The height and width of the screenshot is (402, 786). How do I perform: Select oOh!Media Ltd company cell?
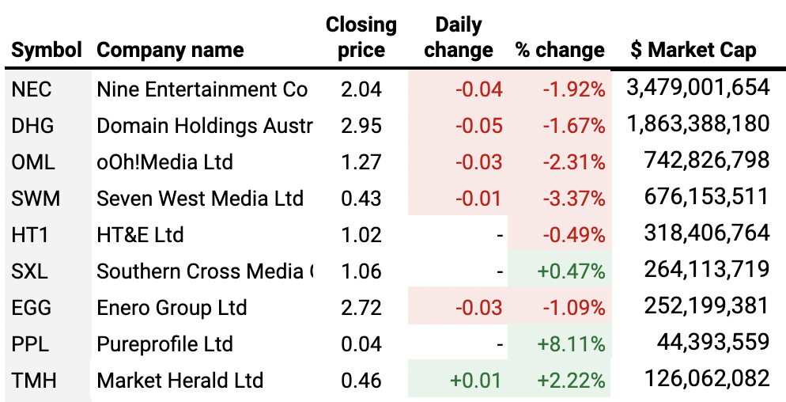pos(165,162)
